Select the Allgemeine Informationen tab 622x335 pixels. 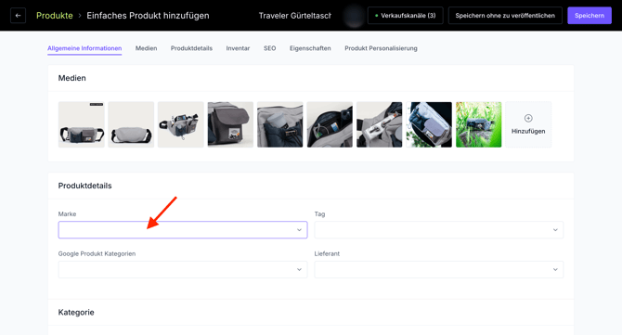coord(84,48)
